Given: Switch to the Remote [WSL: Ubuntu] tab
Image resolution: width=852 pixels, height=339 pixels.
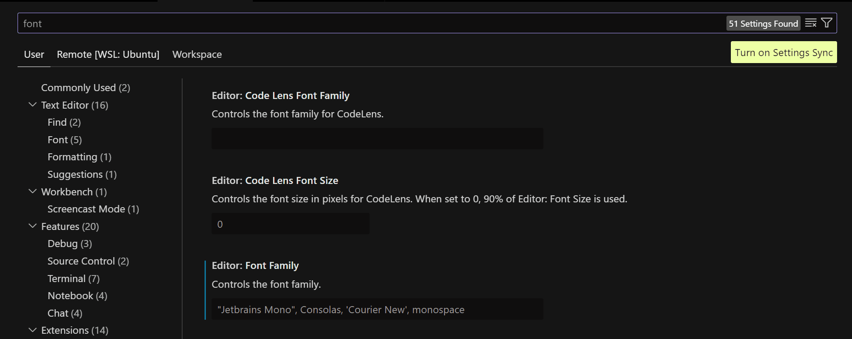Looking at the screenshot, I should [108, 54].
